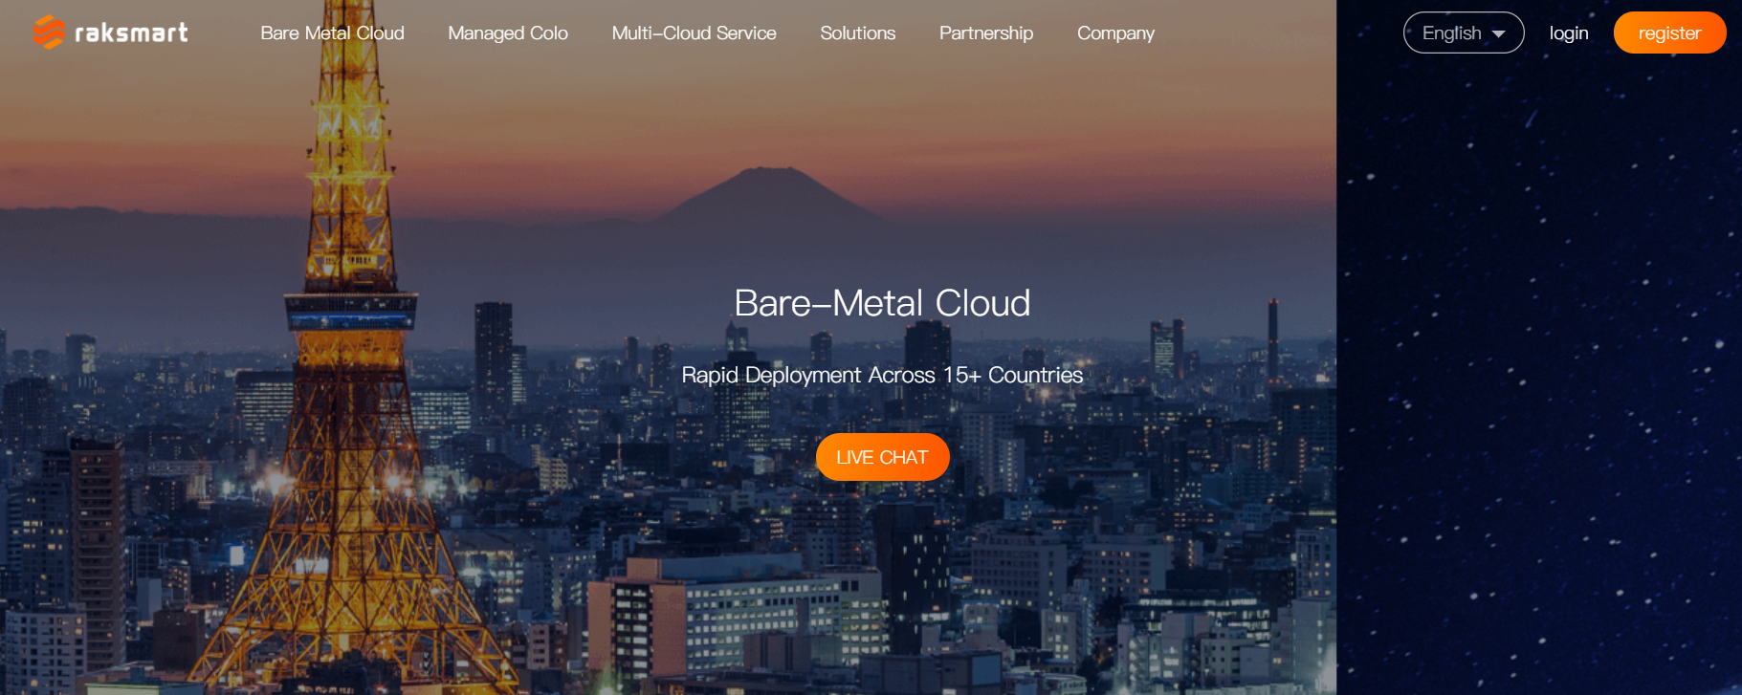
Task: Open the Partnership menu
Action: [986, 33]
